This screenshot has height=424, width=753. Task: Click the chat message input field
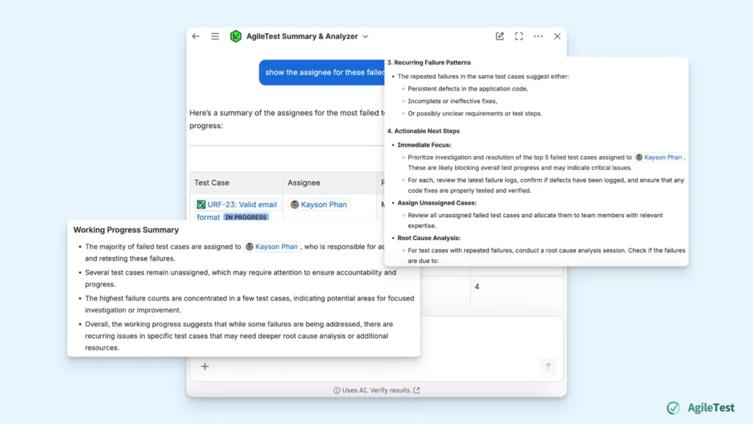(x=376, y=348)
